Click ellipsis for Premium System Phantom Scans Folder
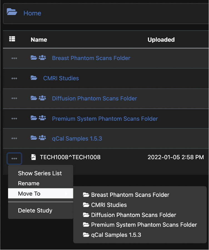The width and height of the screenshot is (209, 250). click(x=14, y=119)
